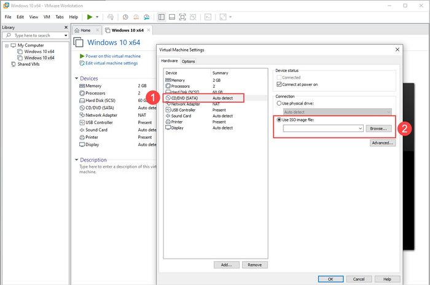
Task: Open the Edit menu
Action: [x=20, y=17]
